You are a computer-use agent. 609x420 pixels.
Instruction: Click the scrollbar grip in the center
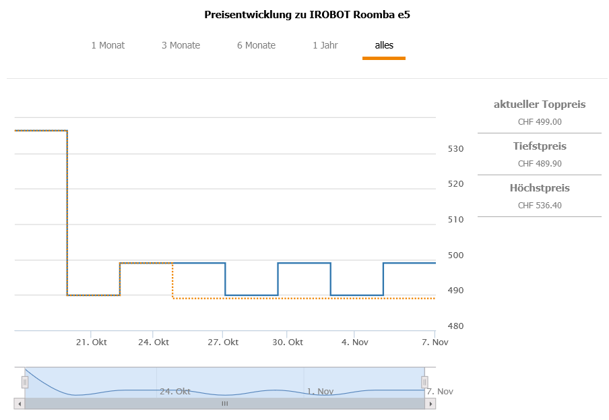[x=225, y=403]
